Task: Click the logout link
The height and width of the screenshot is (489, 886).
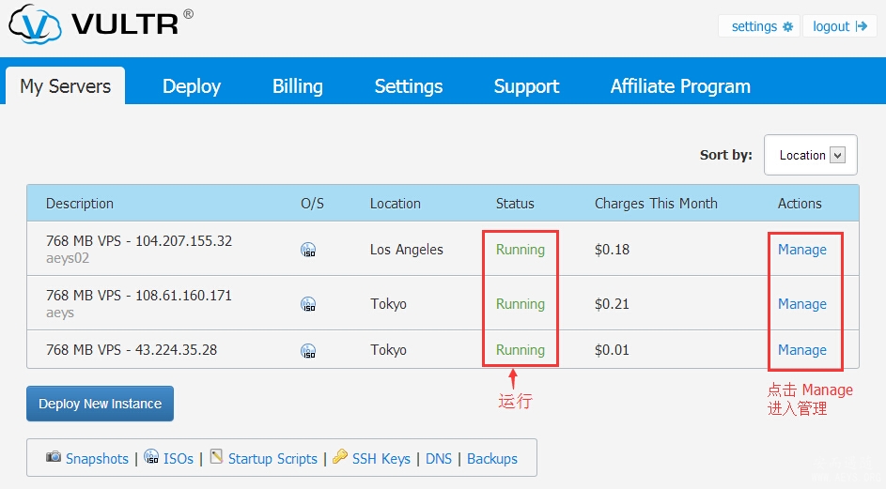Action: coord(840,26)
